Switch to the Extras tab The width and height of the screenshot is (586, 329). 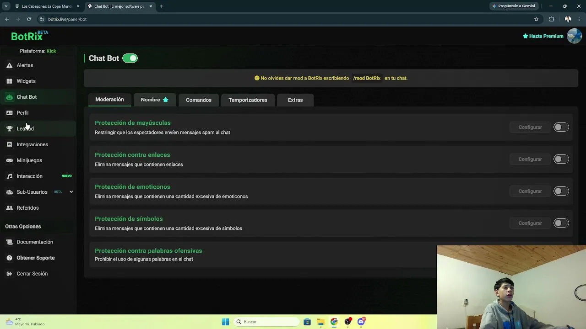coord(295,100)
